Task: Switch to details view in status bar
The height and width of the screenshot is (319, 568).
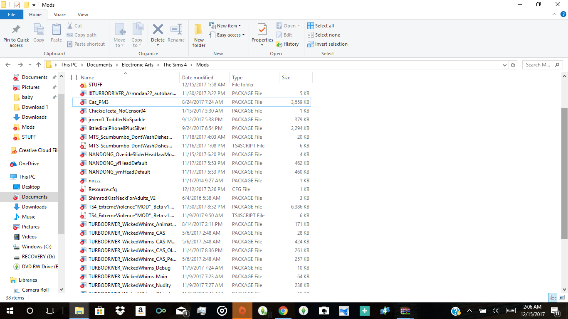Action: (552, 297)
